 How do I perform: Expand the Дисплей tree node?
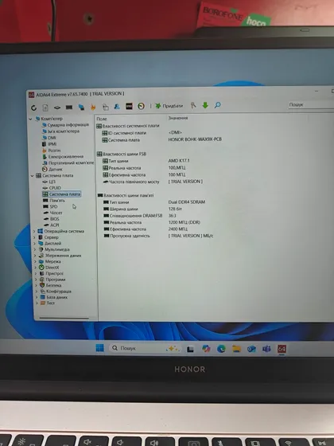(35, 244)
